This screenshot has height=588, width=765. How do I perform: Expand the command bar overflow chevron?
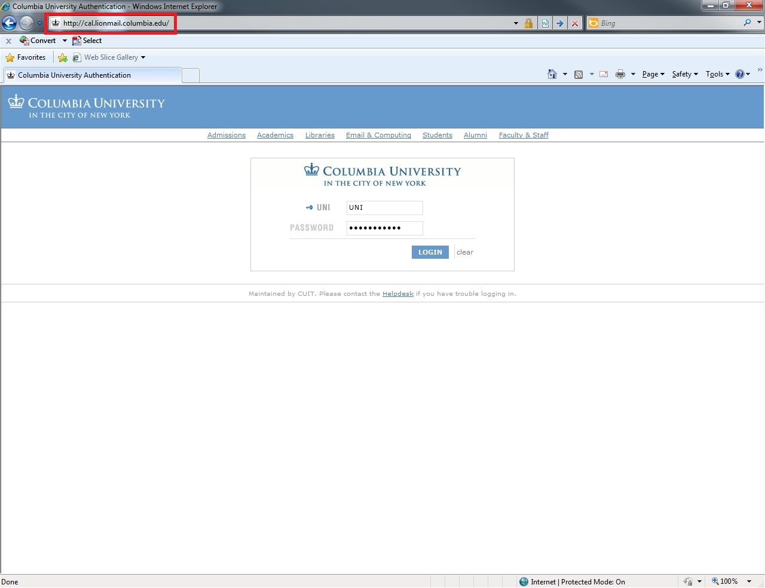click(760, 70)
